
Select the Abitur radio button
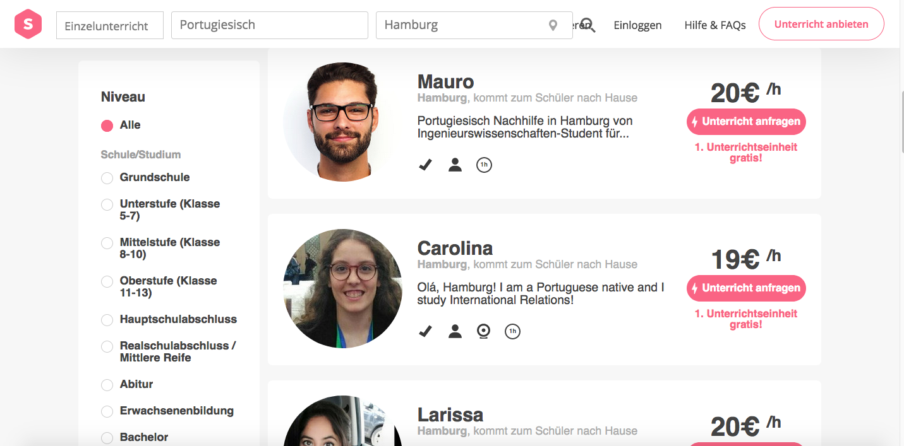pos(107,385)
